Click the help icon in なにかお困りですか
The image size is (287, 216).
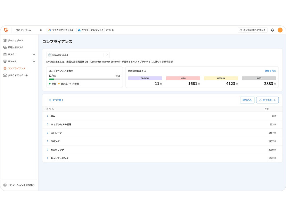[241, 30]
